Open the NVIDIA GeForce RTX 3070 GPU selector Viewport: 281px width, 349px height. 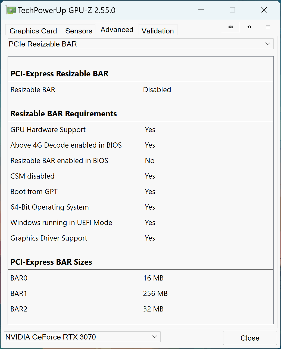[x=82, y=337]
